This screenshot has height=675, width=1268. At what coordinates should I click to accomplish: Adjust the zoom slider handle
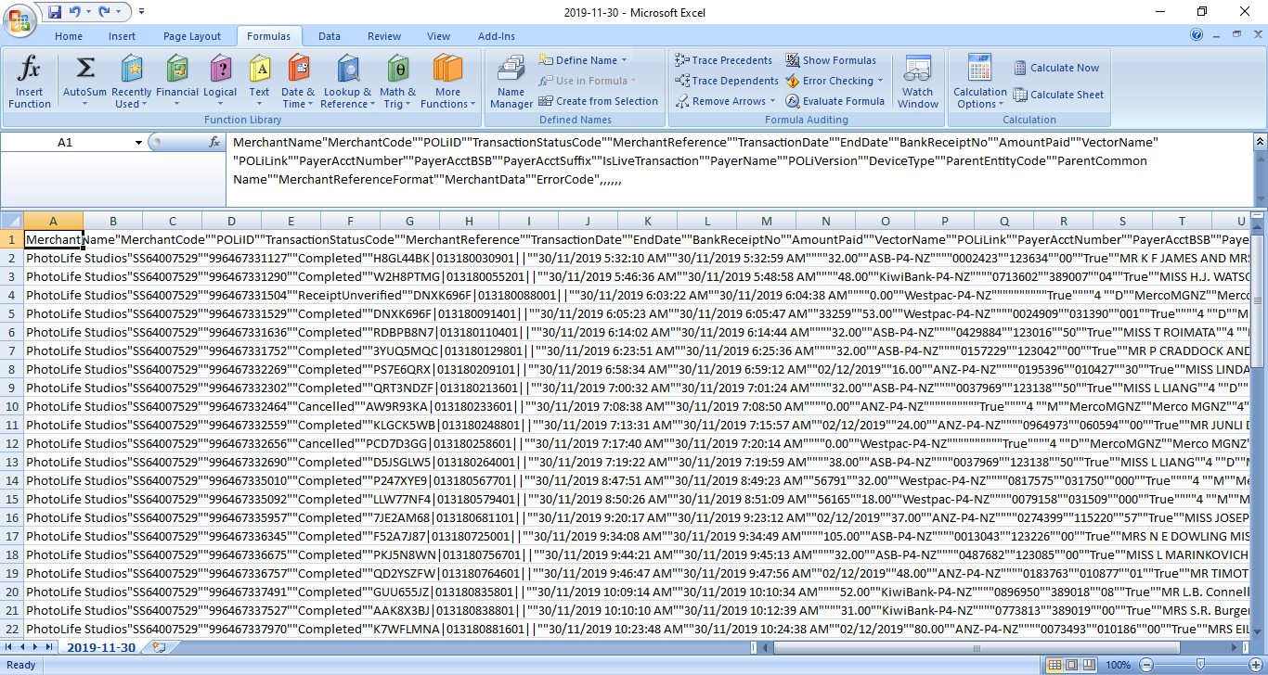coord(1200,665)
